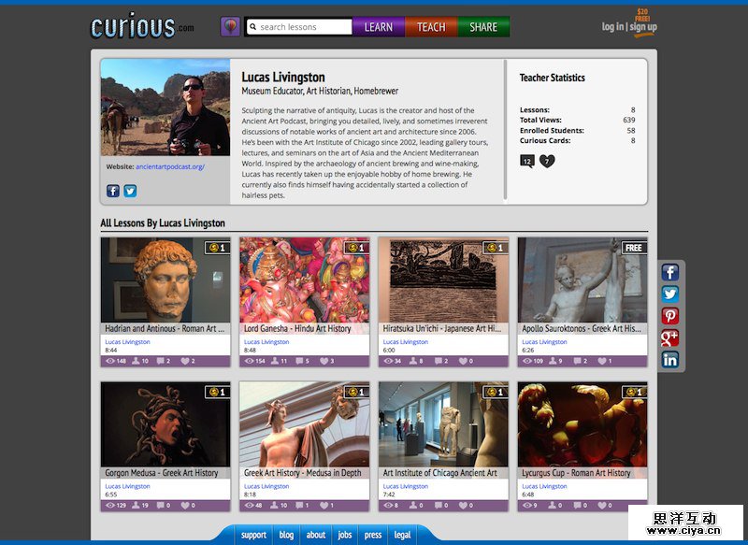Open the TEACH menu tab
Screen dimensions: 748x545
point(431,27)
